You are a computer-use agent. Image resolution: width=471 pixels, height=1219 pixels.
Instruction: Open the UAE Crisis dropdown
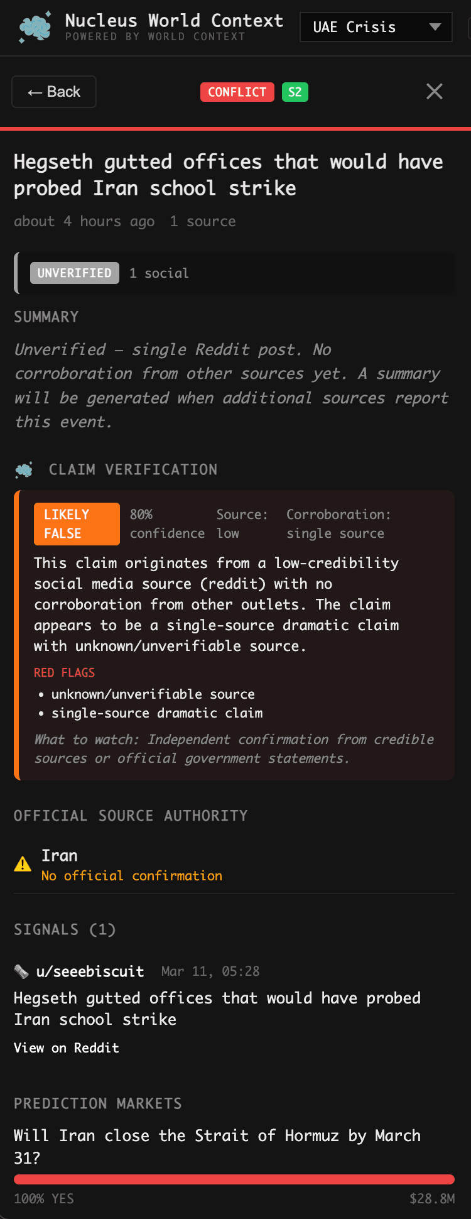(376, 27)
